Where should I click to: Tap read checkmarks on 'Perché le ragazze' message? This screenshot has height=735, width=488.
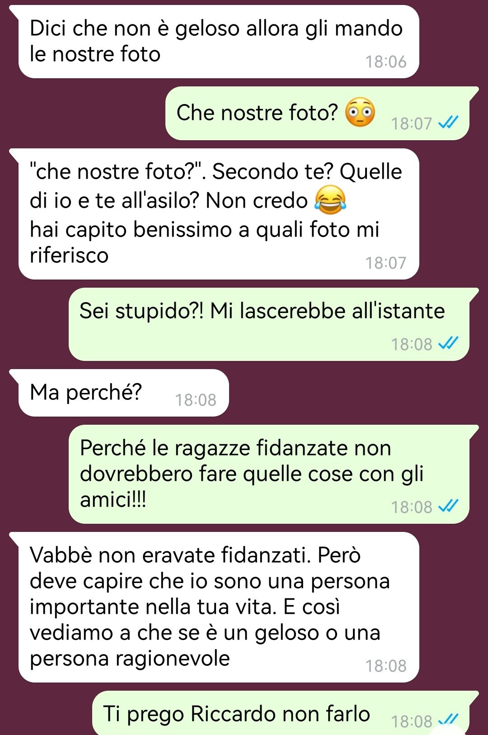click(448, 506)
